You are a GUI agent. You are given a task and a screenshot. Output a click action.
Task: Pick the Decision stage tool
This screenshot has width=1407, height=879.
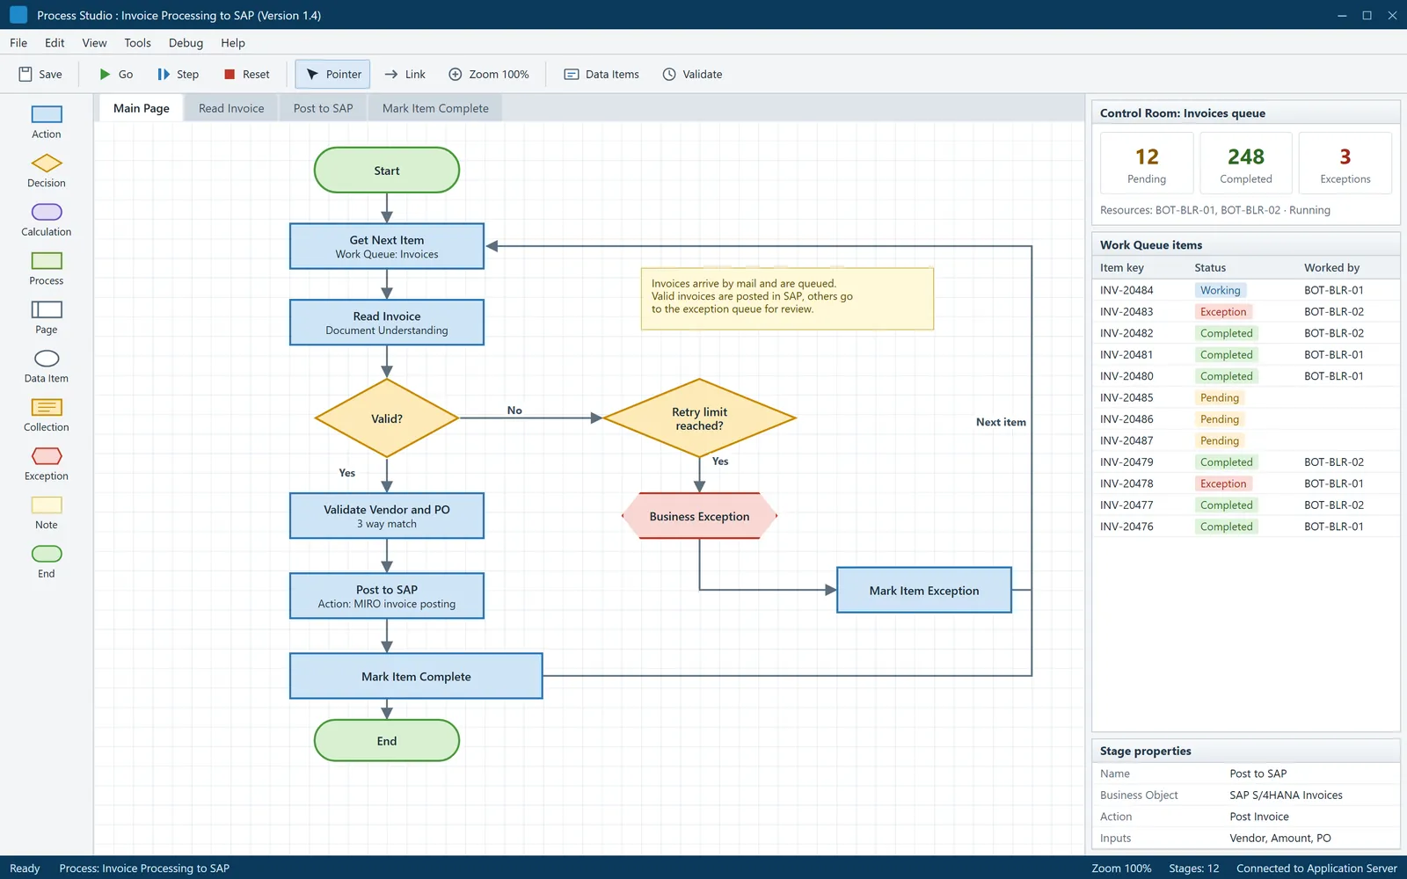[x=47, y=171]
